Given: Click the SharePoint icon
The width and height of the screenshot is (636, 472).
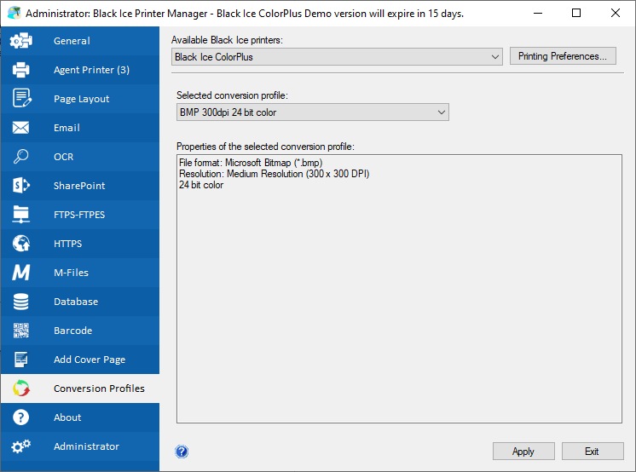Looking at the screenshot, I should 21,186.
